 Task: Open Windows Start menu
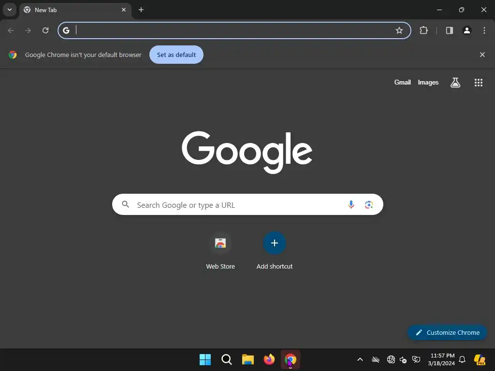(205, 359)
